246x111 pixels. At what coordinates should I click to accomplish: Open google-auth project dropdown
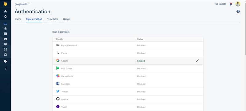(22, 4)
